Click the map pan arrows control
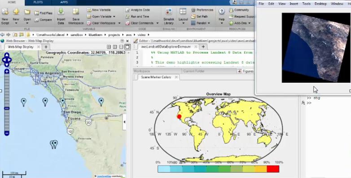 coord(7,60)
